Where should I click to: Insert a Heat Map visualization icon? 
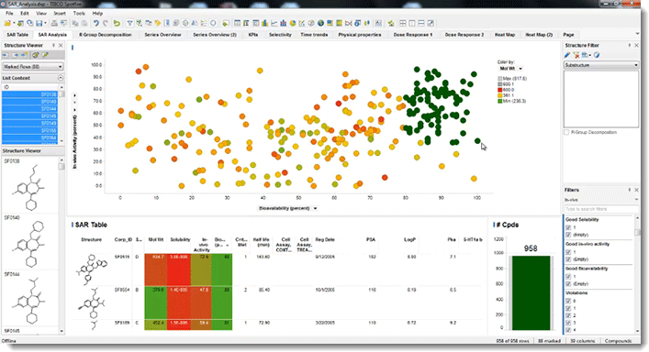(x=339, y=23)
